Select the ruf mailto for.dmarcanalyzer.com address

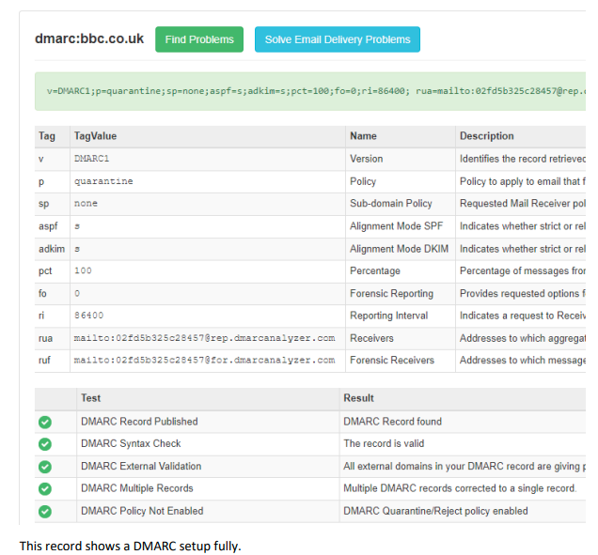204,361
